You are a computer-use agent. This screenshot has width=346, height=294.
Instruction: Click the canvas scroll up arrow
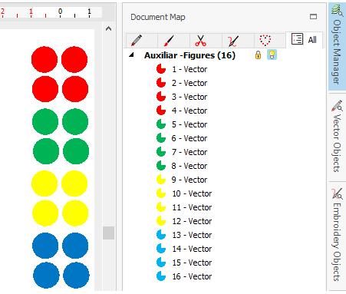click(x=108, y=28)
